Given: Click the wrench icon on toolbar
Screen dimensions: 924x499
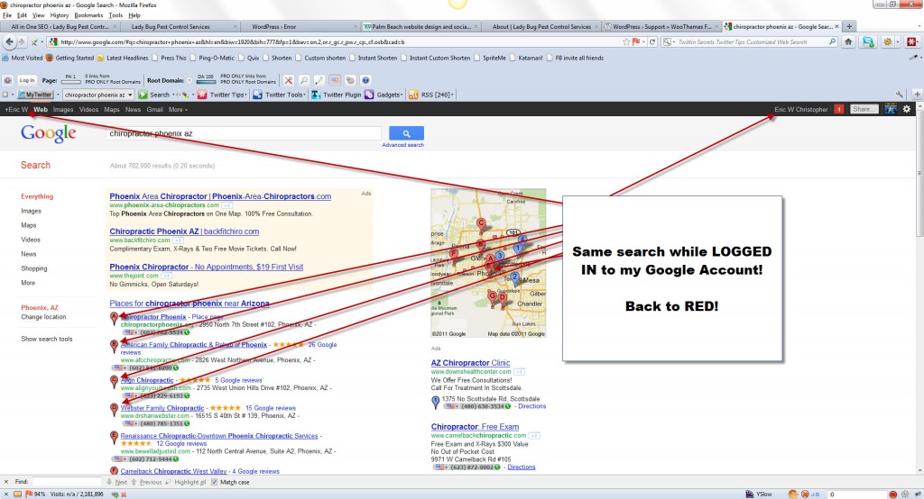Looking at the screenshot, I should click(x=900, y=95).
